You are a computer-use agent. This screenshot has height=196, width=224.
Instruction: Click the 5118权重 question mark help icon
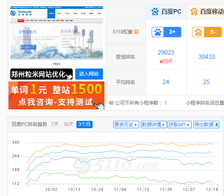tap(136, 32)
